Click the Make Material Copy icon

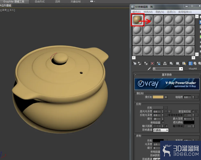[x=159, y=63]
